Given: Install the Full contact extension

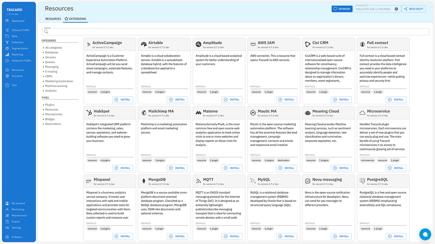Looking at the screenshot, I should [396, 100].
